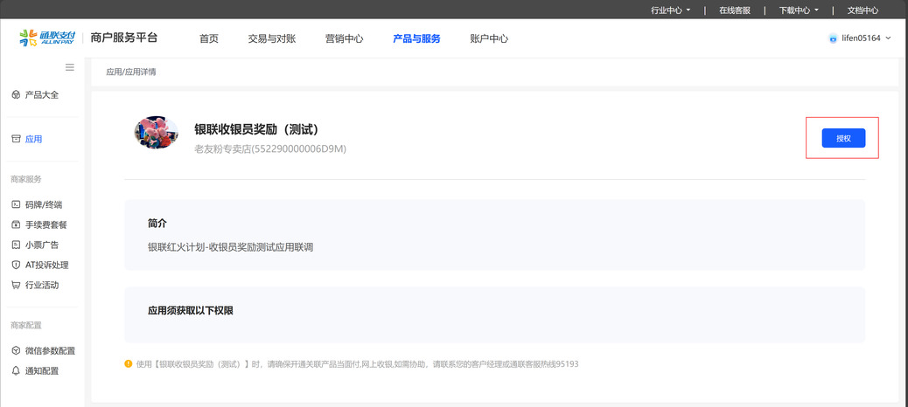The width and height of the screenshot is (908, 407).
Task: Open AT投诉处理 sidebar item
Action: [x=47, y=266]
